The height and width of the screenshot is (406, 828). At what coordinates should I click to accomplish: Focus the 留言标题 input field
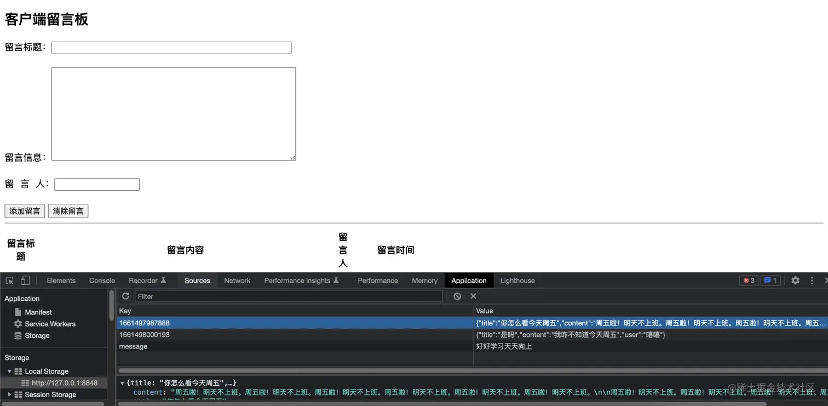171,48
